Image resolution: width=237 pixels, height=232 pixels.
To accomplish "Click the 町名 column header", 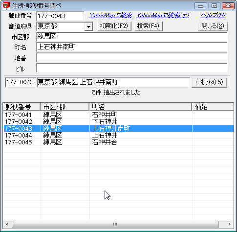I will (141, 107).
